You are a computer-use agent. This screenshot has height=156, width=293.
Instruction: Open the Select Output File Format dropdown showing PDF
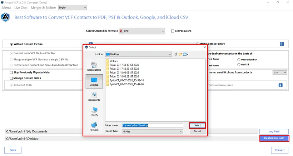point(142,31)
